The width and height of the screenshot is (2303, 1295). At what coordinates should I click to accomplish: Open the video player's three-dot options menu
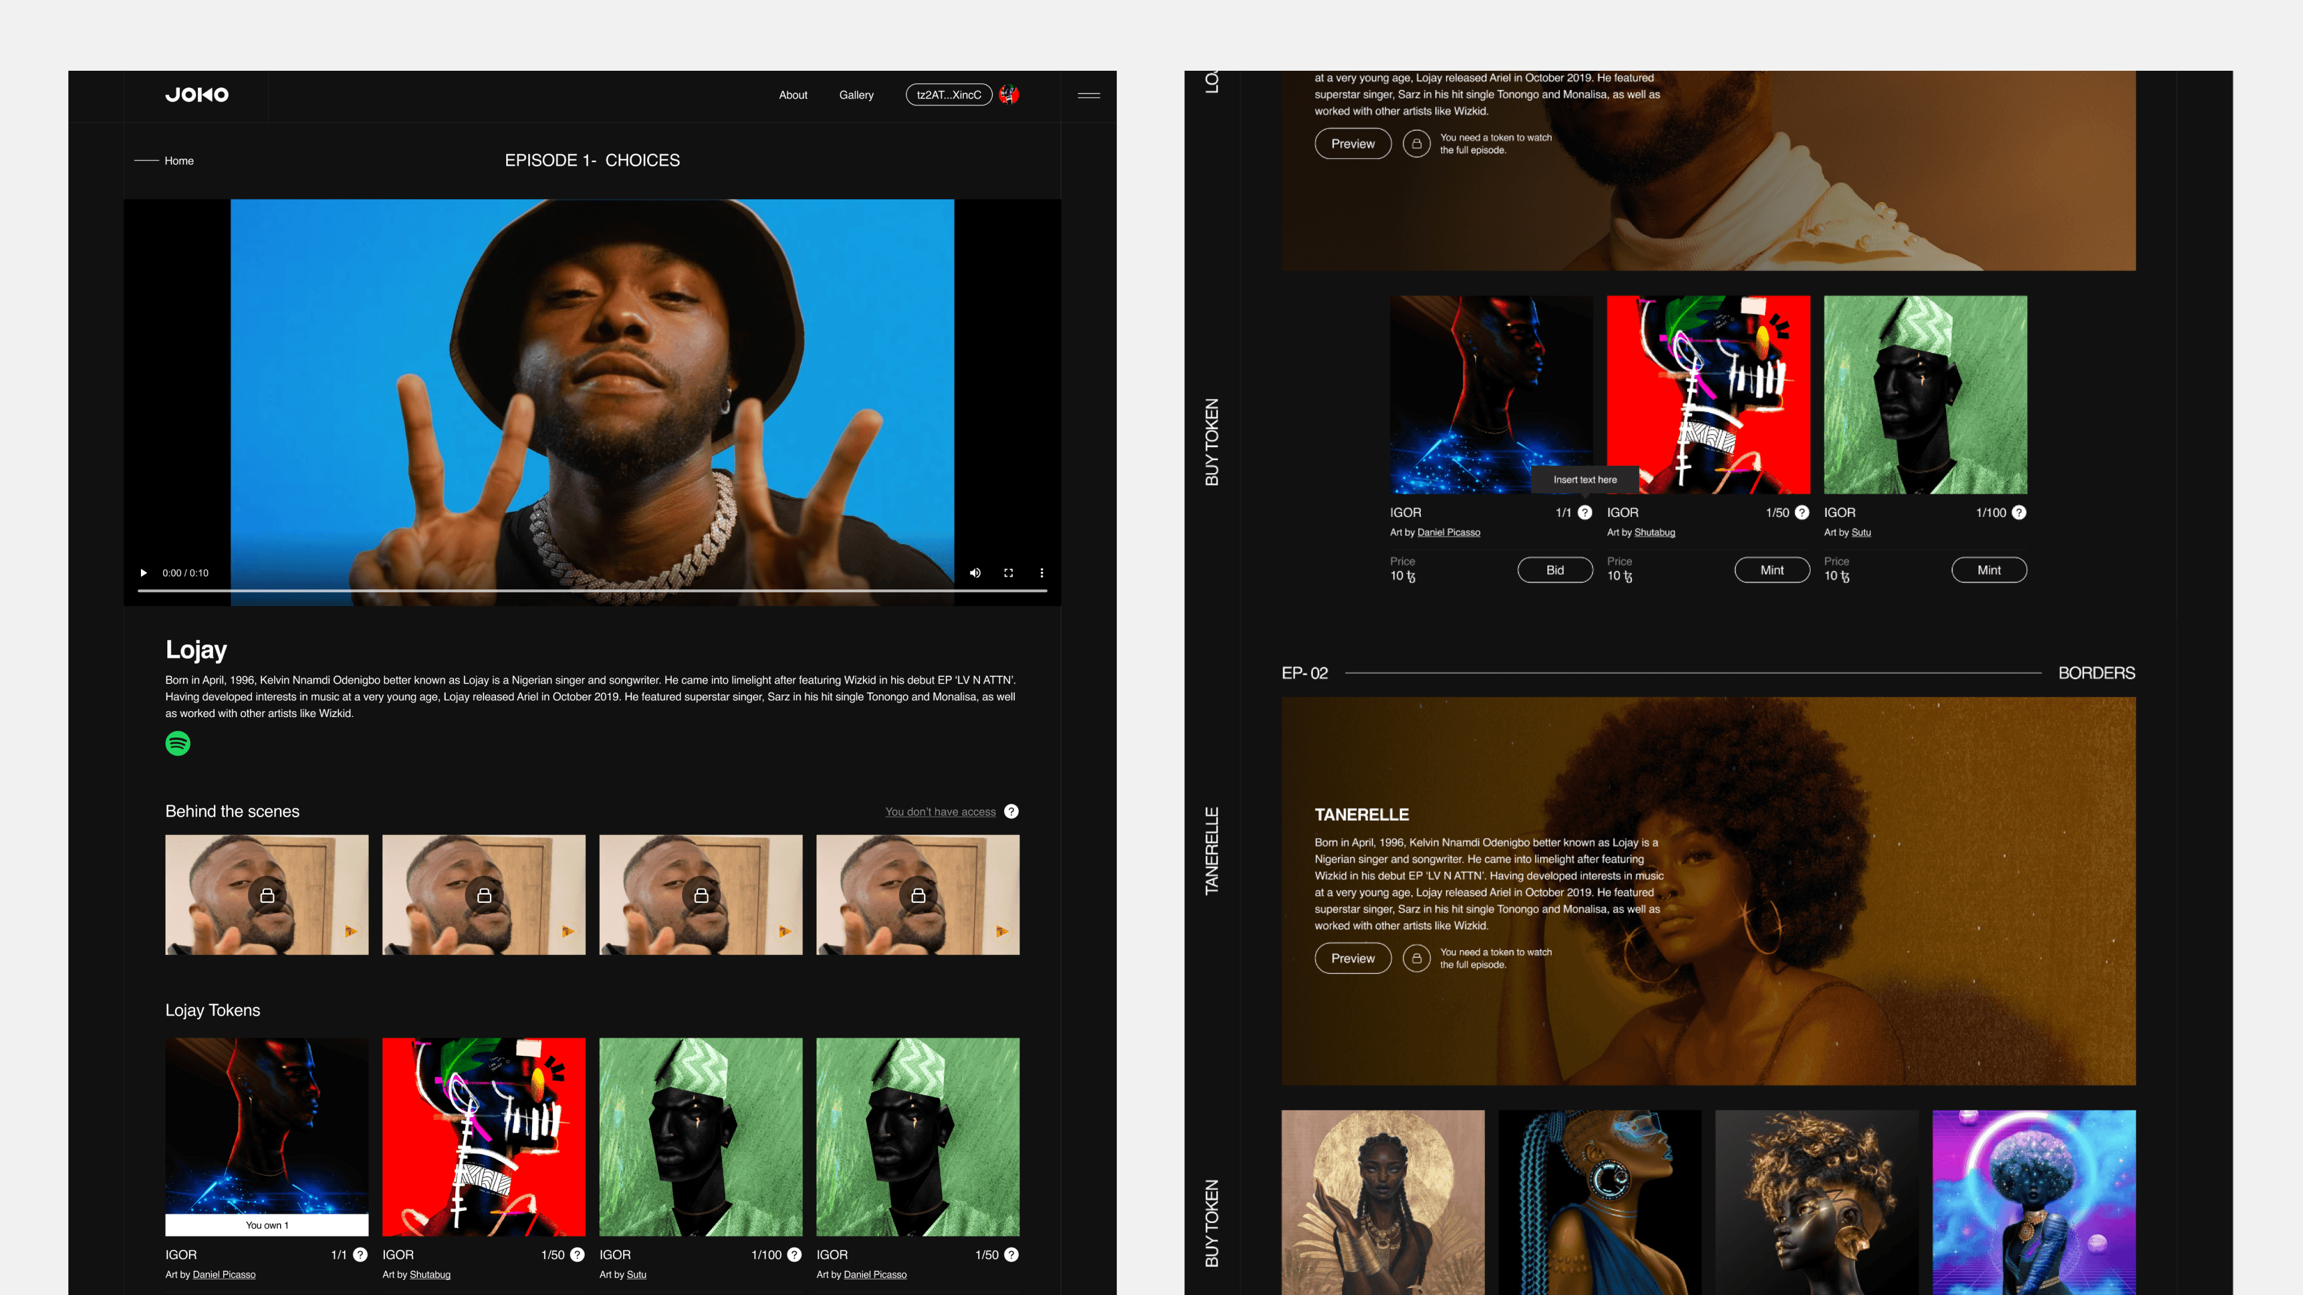point(1042,573)
